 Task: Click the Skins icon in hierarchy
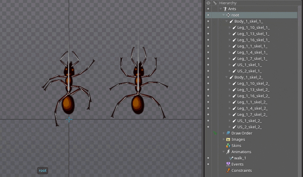pos(228,146)
